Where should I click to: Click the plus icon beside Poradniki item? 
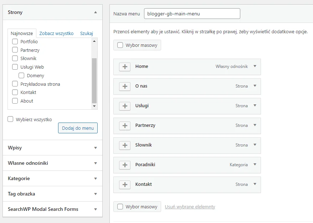point(125,165)
